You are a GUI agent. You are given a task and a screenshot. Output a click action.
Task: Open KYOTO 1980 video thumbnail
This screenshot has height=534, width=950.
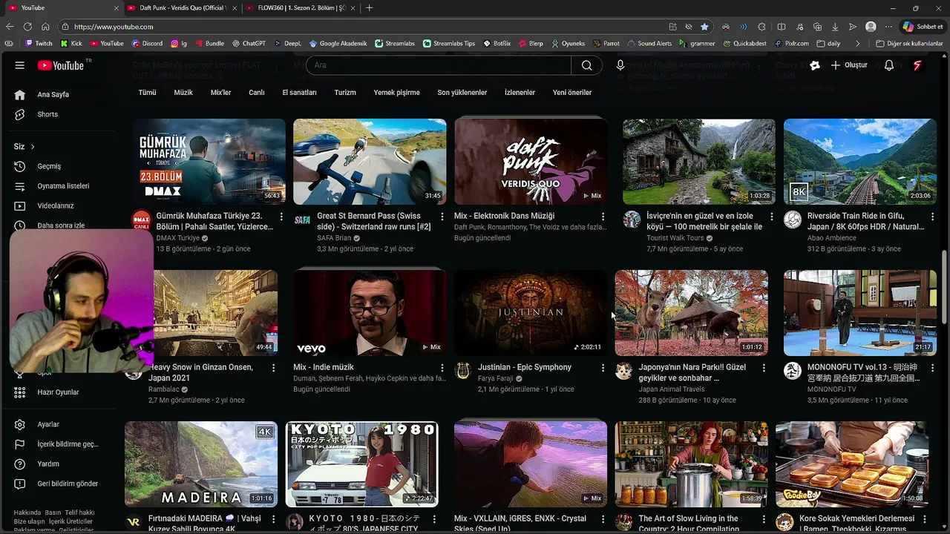click(x=361, y=464)
